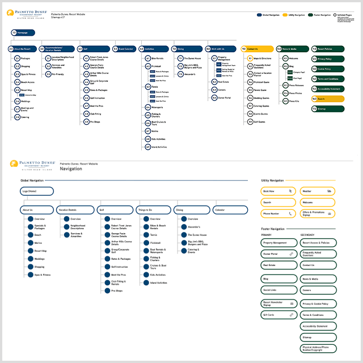Click the phone icon in Phone Number
This screenshot has height=363, width=363.
pos(290,213)
